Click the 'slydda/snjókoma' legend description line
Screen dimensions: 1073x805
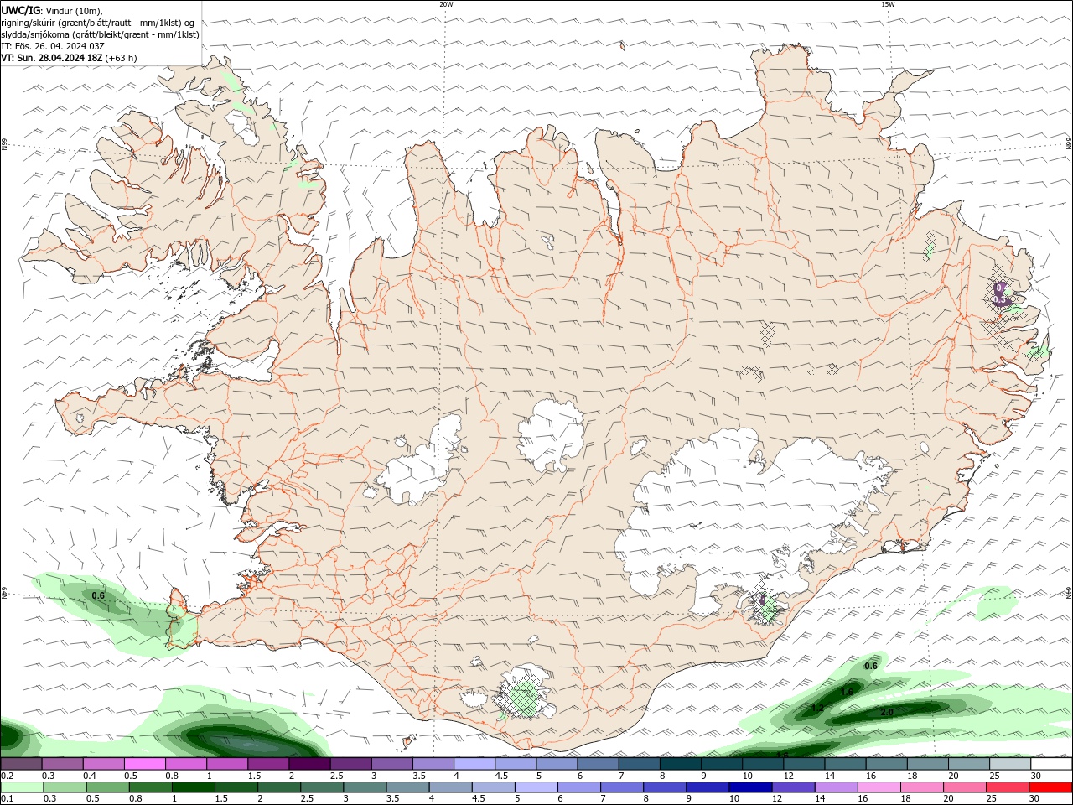pos(101,34)
